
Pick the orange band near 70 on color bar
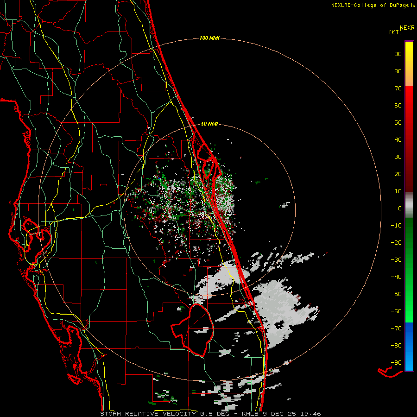(x=409, y=81)
